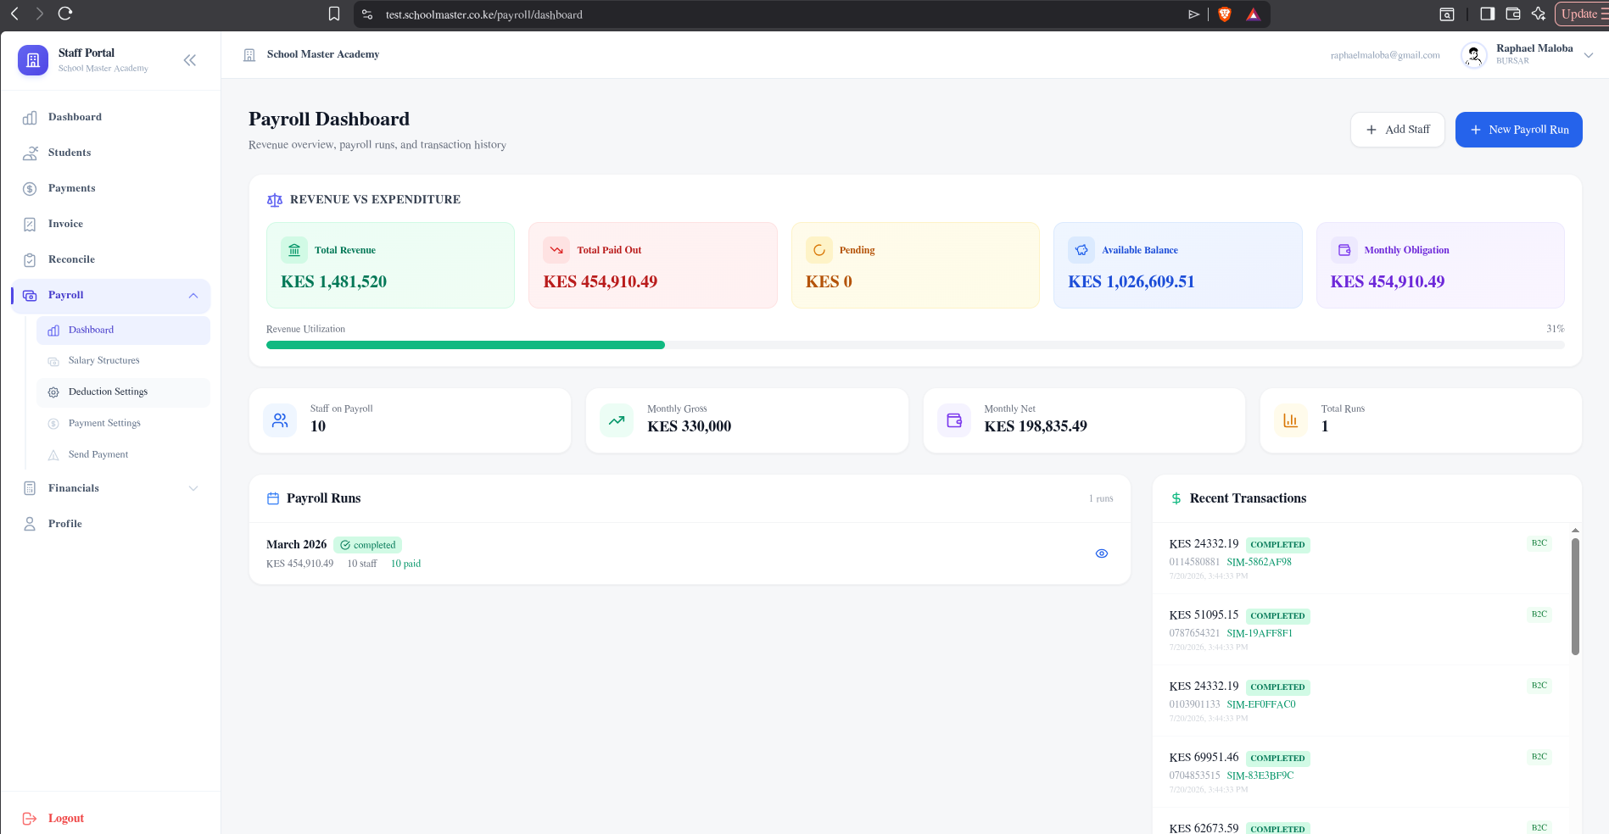Click the '10 paid' text in payroll run

[405, 564]
